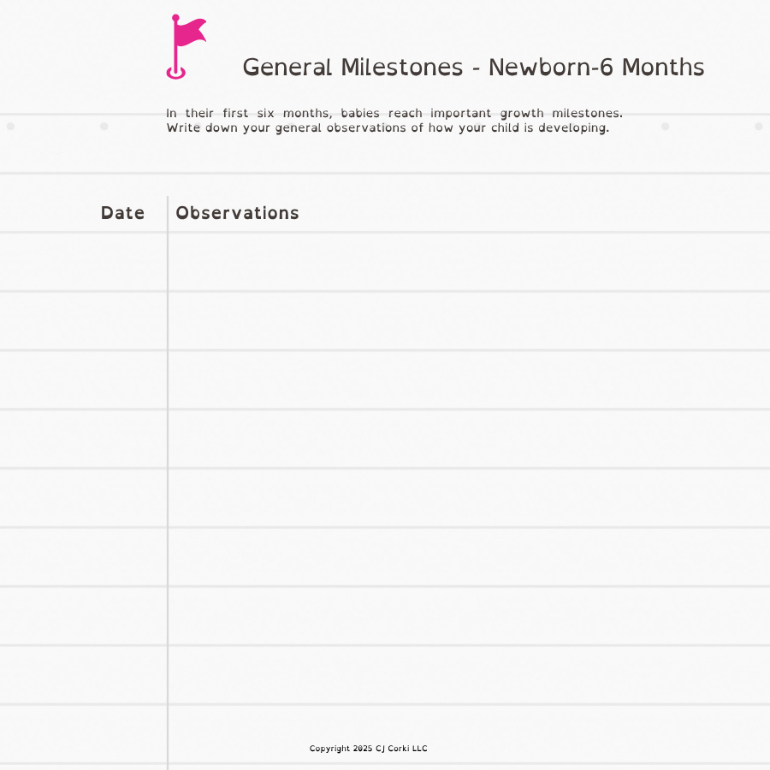This screenshot has width=770, height=770.
Task: Click the Date column header
Action: [x=122, y=213]
